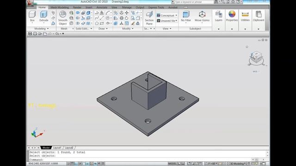Screen dimensions: 296x166
Task: Switch to the Layout1 tab
Action: 57,148
